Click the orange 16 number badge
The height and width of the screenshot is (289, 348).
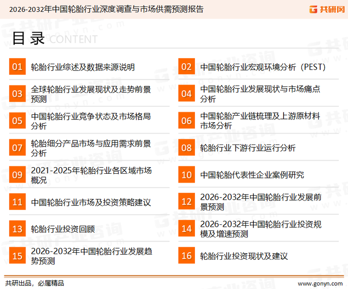[x=187, y=256]
